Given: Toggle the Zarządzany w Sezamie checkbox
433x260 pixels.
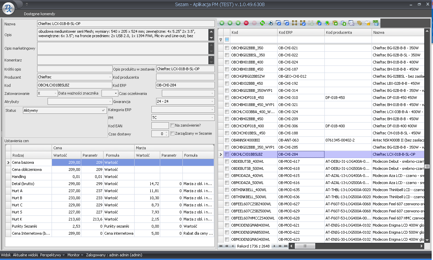Looking at the screenshot, I should coord(172,133).
